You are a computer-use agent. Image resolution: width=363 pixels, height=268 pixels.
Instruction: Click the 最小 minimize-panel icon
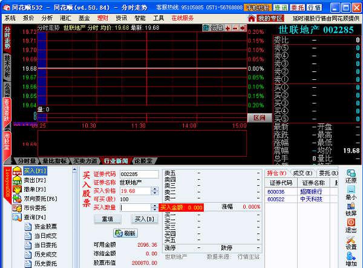click(351, 190)
